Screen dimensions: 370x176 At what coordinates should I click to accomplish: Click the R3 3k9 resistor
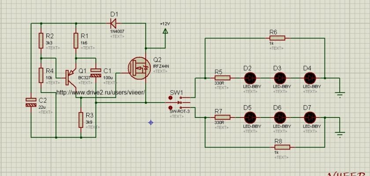tap(81, 119)
